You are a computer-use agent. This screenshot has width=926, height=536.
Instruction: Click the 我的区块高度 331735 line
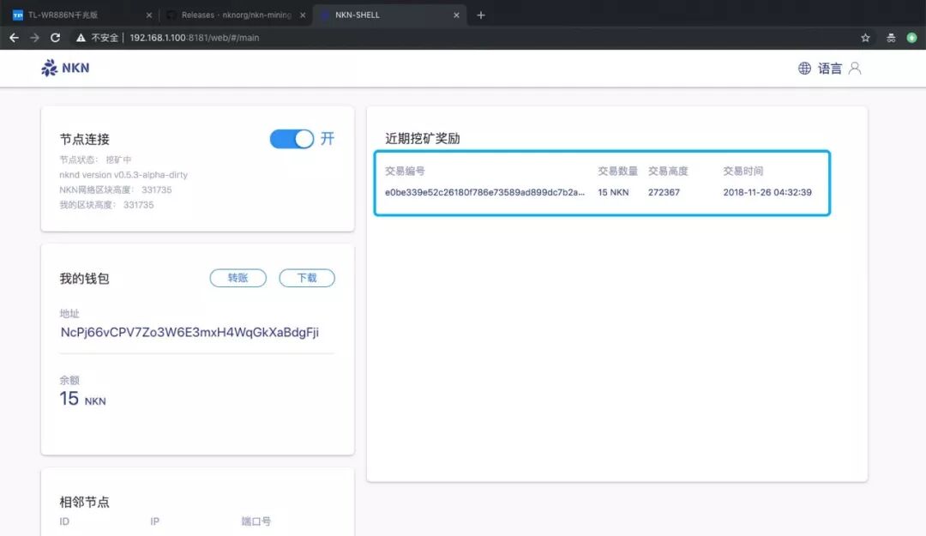(x=106, y=204)
